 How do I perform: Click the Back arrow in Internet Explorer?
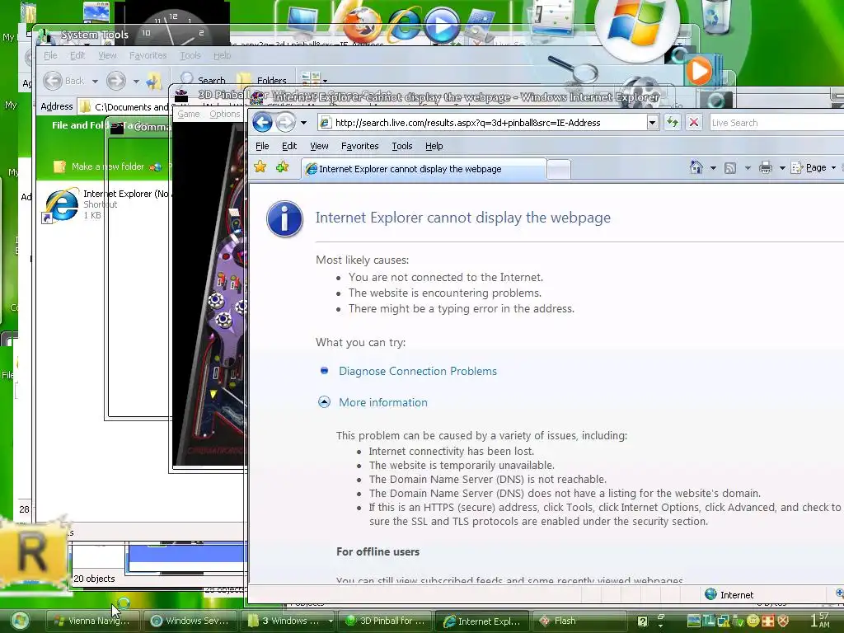click(263, 123)
